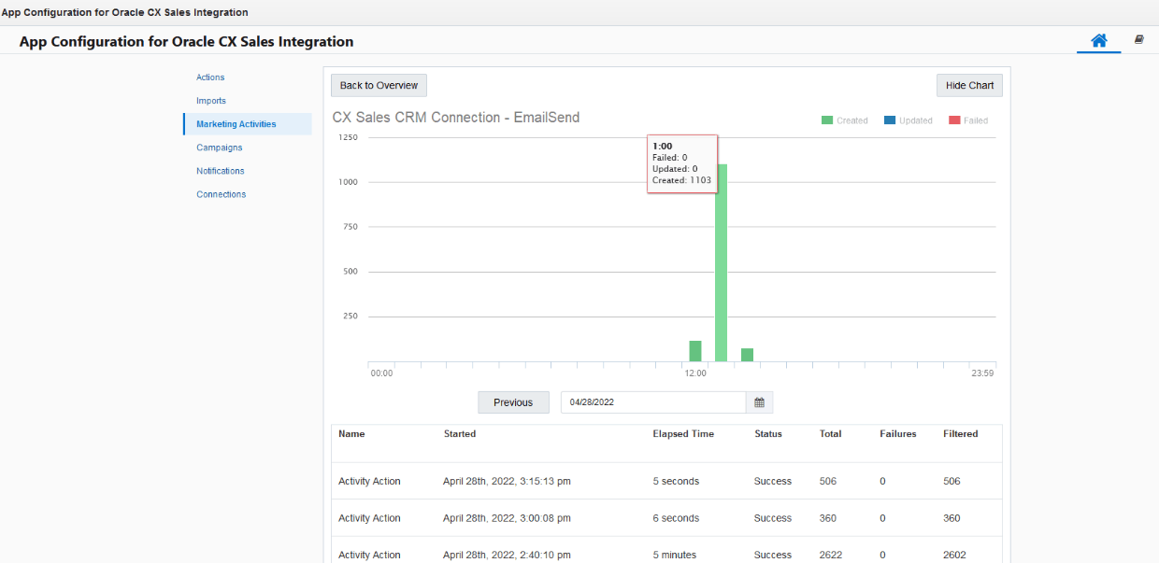Toggle the Updated series in the chart legend
1159x563 pixels.
coord(907,120)
